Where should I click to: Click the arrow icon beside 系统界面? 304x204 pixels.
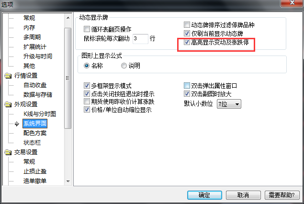[x=17, y=124]
